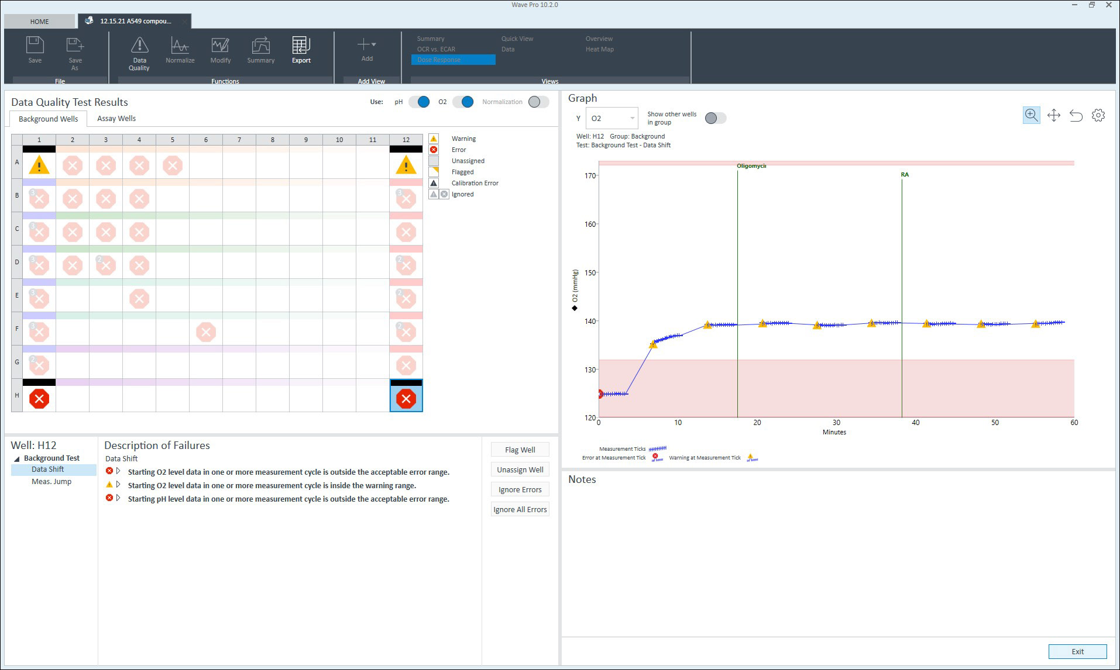Select faded error well D3

(x=106, y=265)
